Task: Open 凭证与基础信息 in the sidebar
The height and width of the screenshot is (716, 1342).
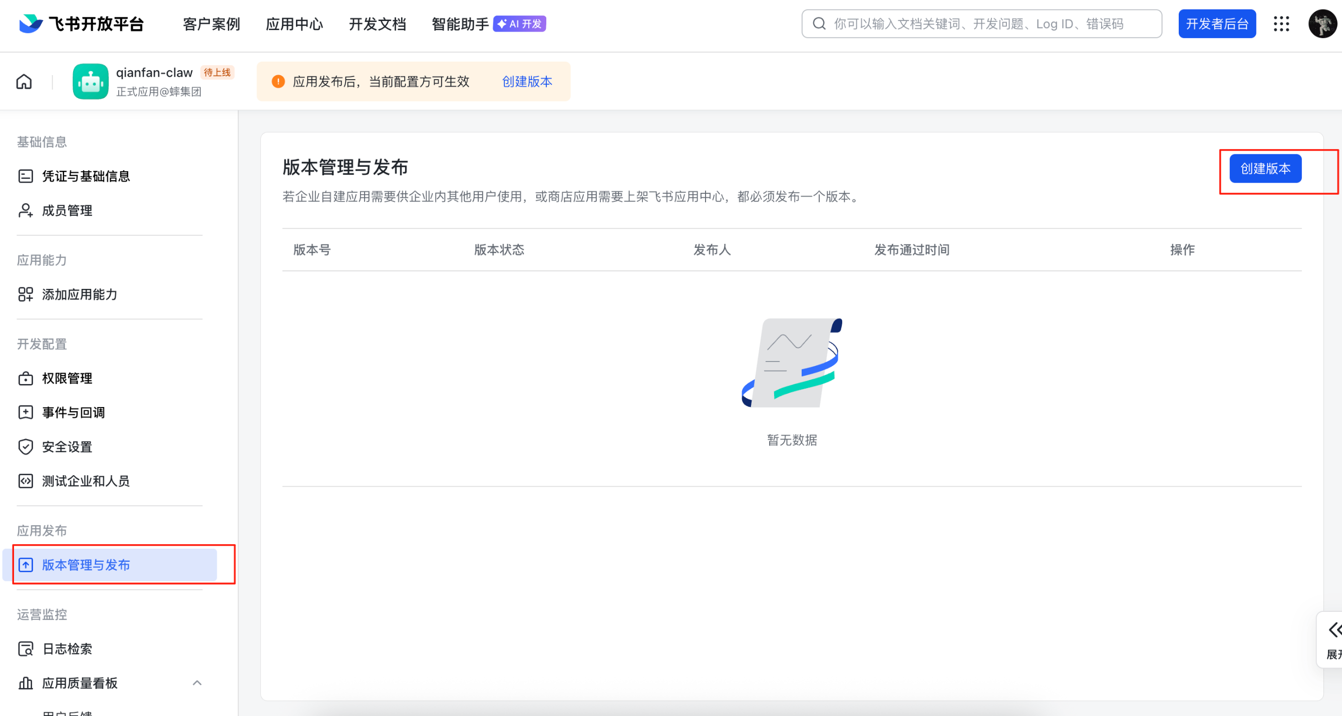Action: (x=86, y=177)
